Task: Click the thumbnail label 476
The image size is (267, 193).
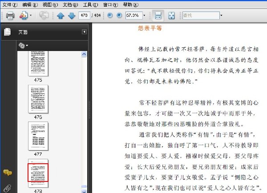Action: 38,117
